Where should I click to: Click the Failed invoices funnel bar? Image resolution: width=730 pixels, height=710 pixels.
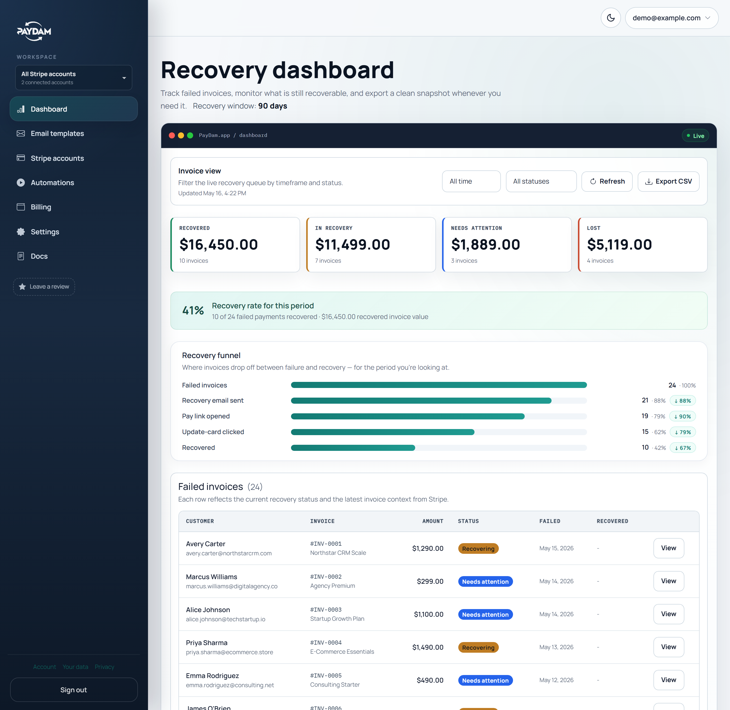coord(439,385)
